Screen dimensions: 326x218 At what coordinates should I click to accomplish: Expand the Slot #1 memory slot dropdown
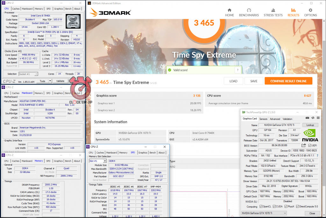[x=105, y=161]
